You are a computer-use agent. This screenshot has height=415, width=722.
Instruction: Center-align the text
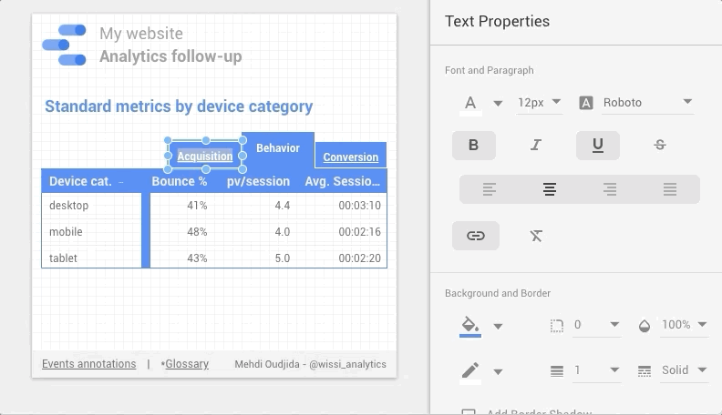[x=550, y=189]
